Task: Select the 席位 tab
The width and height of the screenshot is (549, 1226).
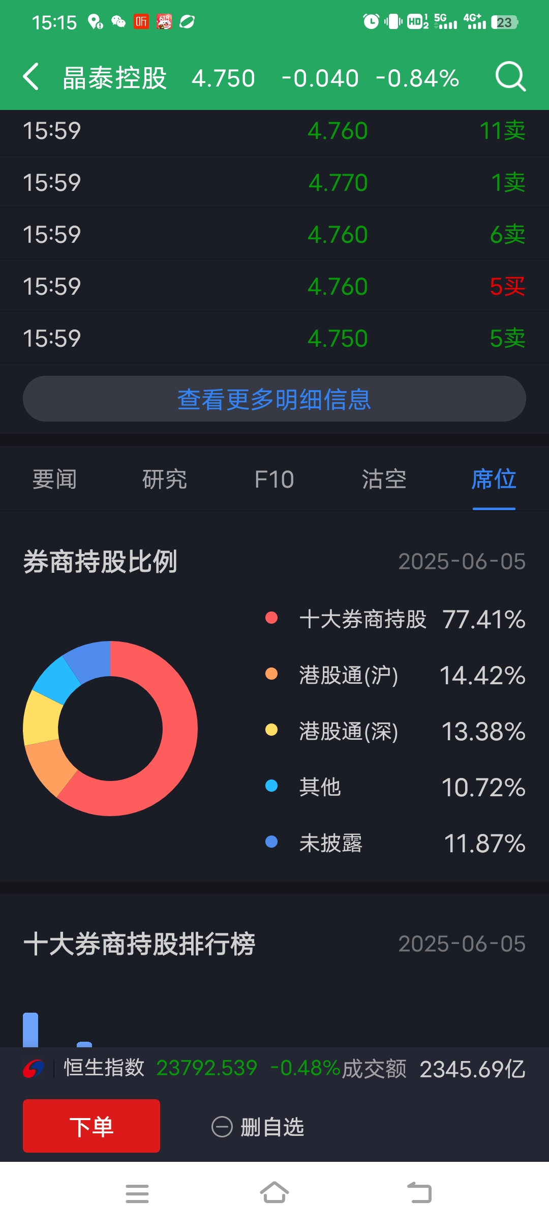Action: (x=494, y=479)
